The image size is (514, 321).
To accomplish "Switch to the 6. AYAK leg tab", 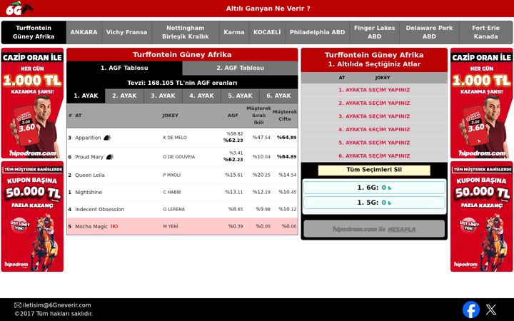I will [278, 96].
